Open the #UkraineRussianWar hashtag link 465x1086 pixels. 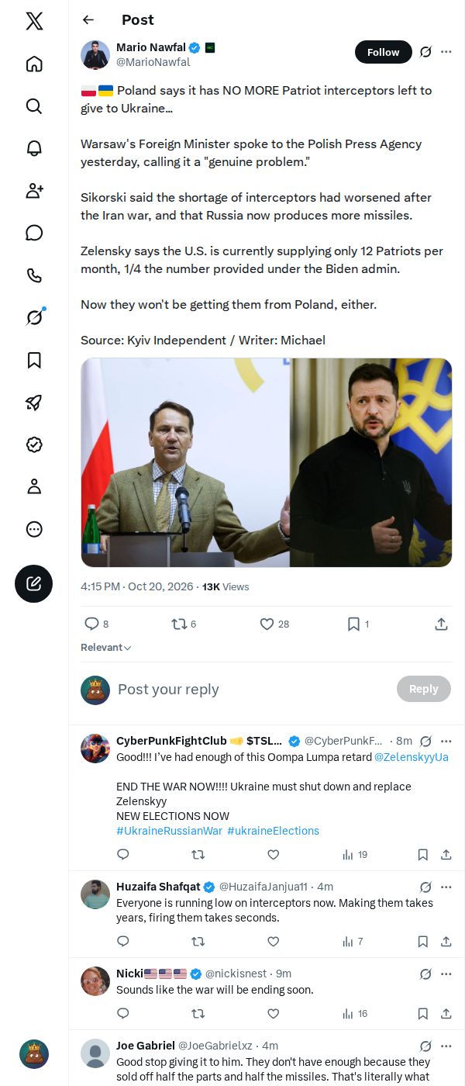[x=169, y=831]
